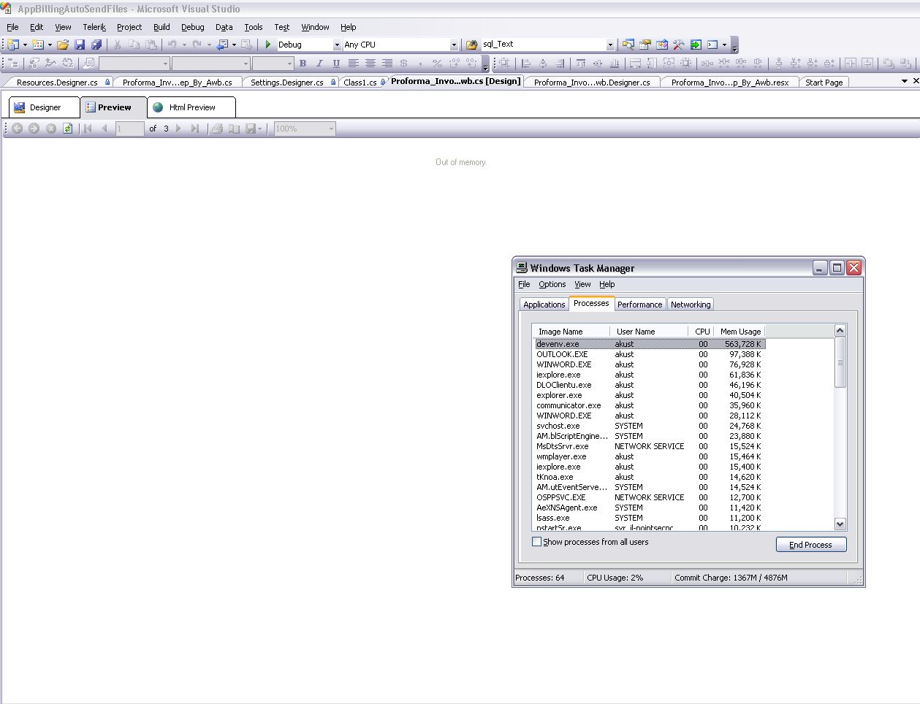This screenshot has height=704, width=920.
Task: Open the Debug menu
Action: click(x=193, y=27)
